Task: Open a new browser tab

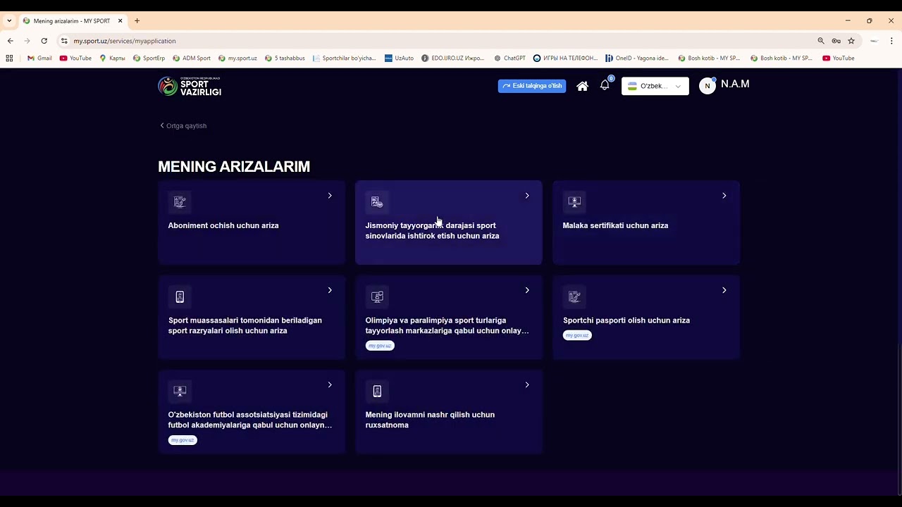Action: click(x=137, y=21)
